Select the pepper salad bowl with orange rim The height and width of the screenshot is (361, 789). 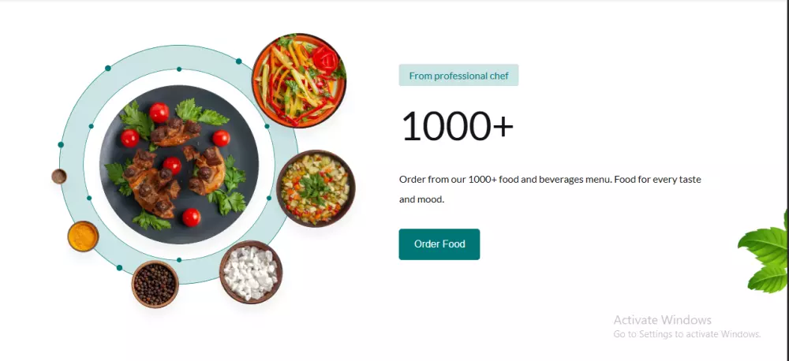pos(299,80)
